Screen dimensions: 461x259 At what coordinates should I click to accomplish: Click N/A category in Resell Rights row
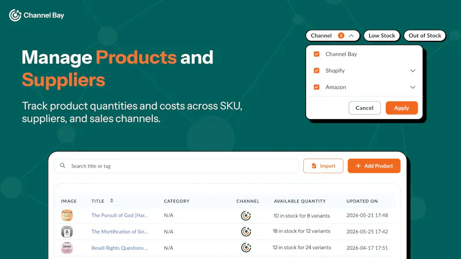point(168,248)
